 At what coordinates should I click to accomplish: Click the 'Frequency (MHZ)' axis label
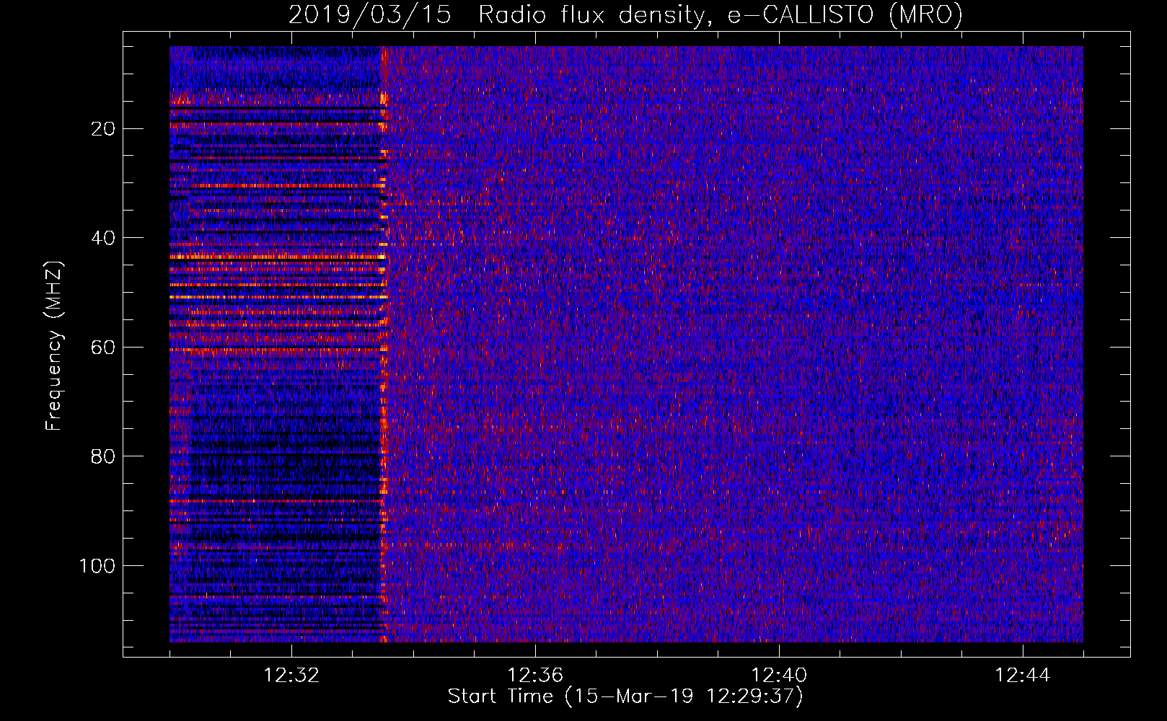coord(54,346)
